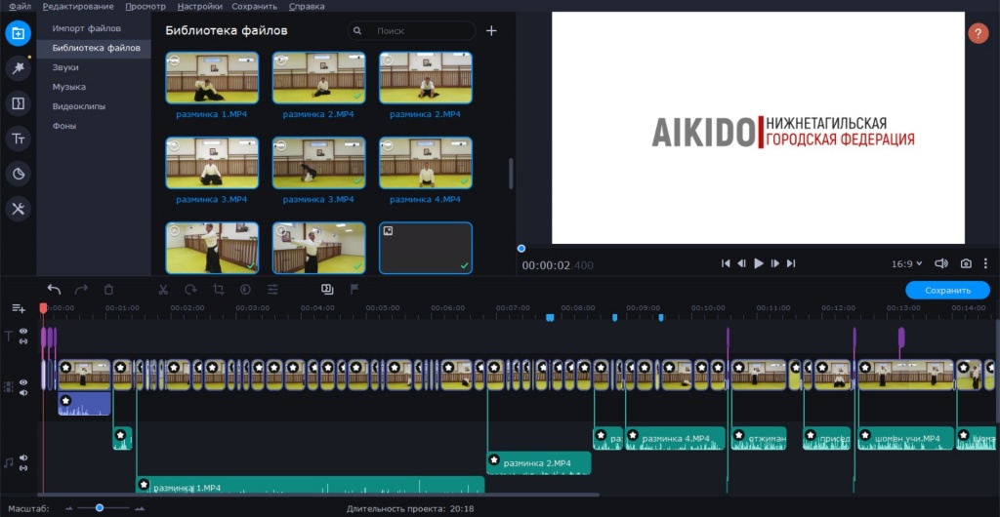Screen dimensions: 1000x517
Task: Split clip with the scissors tool
Action: tap(163, 290)
